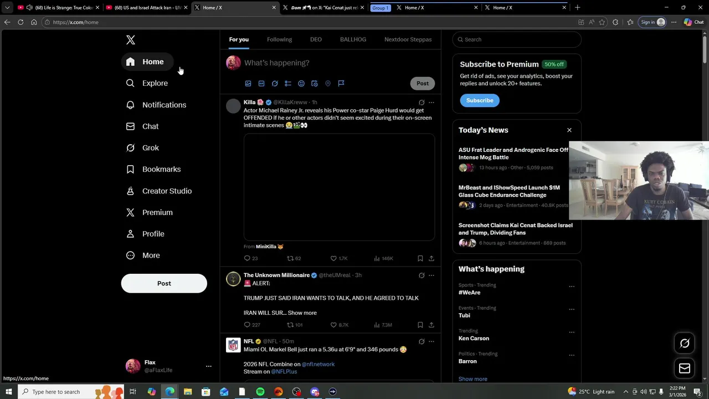The image size is (709, 399).
Task: Open options for the Barron trend
Action: 572,355
